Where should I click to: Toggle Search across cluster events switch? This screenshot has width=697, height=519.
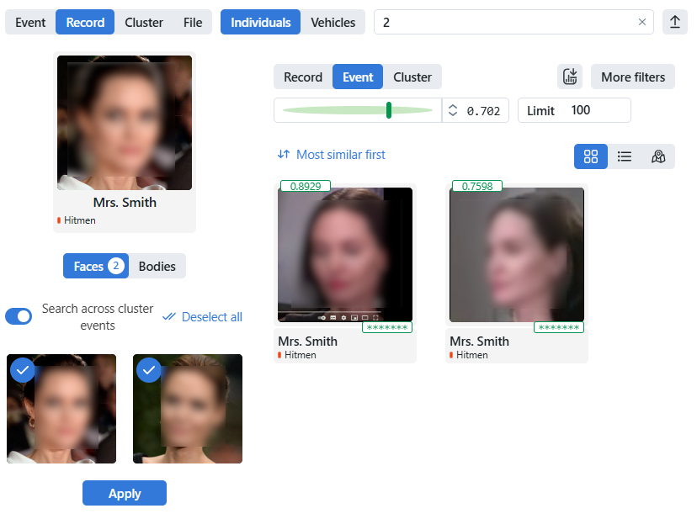[19, 316]
